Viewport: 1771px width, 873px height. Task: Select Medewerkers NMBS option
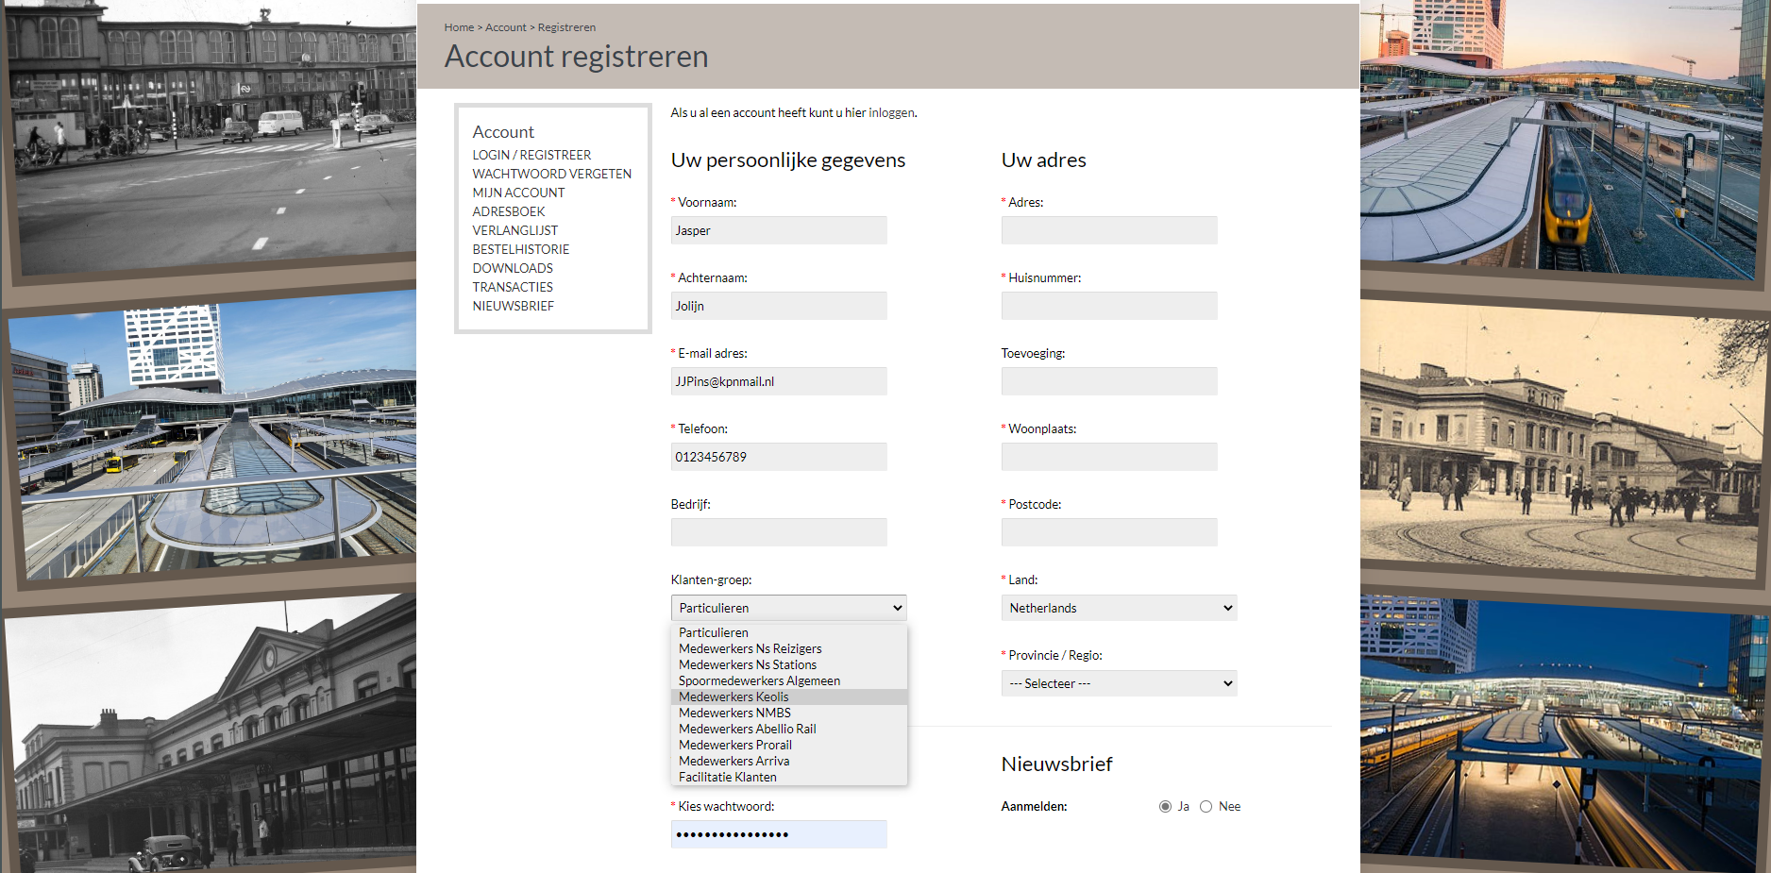pyautogui.click(x=788, y=713)
